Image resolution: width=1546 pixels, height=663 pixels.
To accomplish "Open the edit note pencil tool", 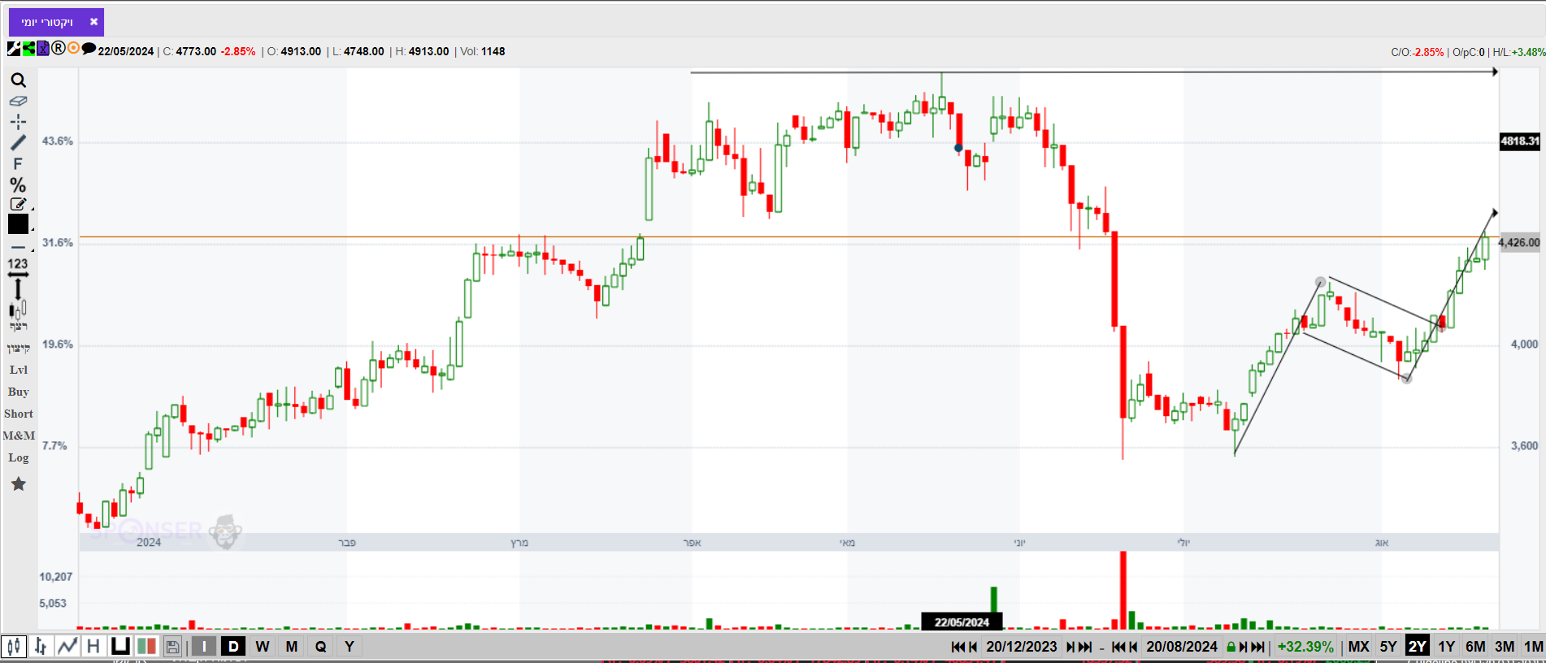I will click(x=18, y=205).
